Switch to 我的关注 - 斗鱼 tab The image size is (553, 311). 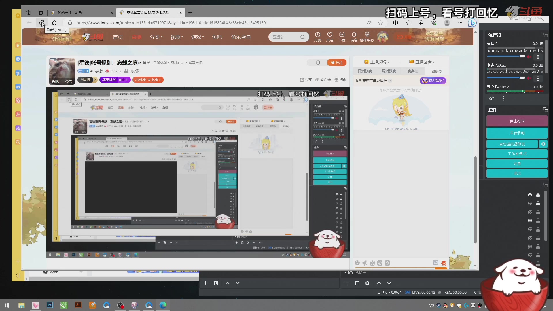click(x=82, y=13)
